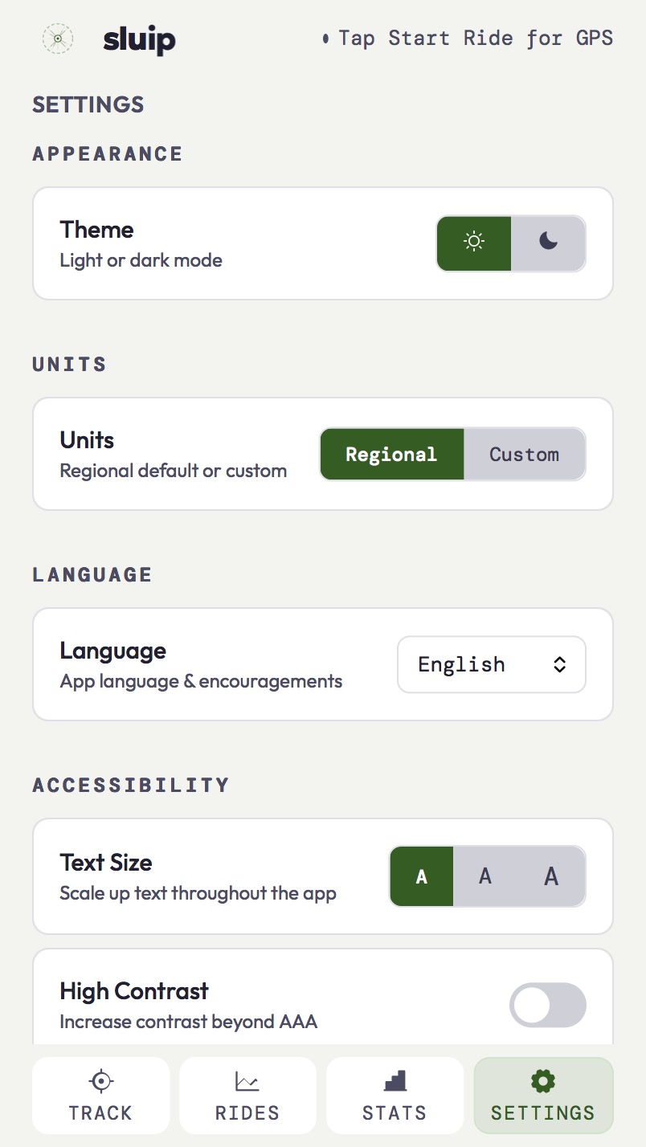Viewport: 646px width, 1147px height.
Task: Click the Rides chart icon
Action: point(247,1081)
